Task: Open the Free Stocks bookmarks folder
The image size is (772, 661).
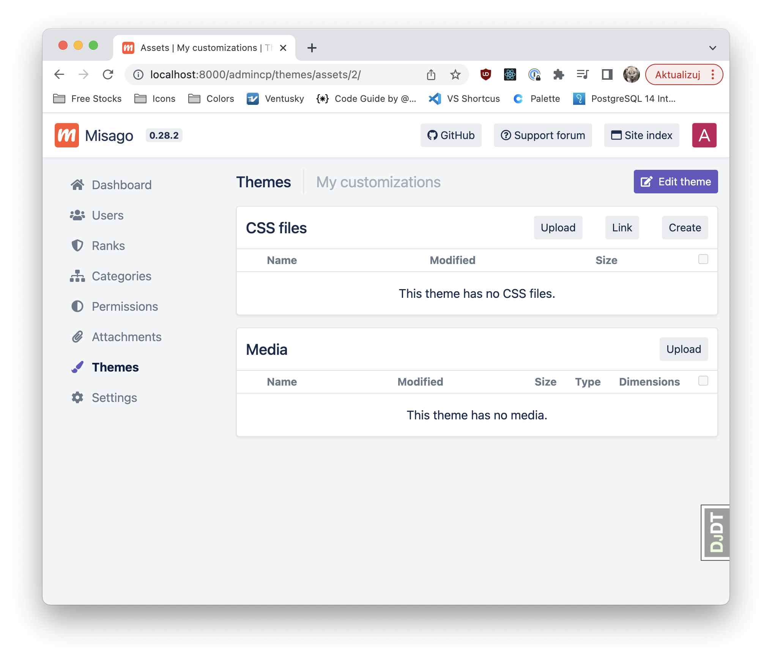Action: (88, 99)
